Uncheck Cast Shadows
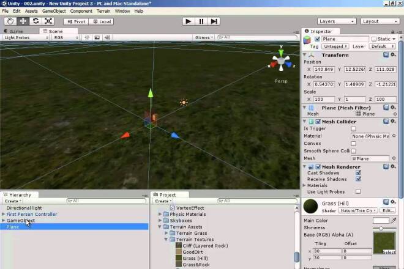Image resolution: width=404 pixels, height=269 pixels. pyautogui.click(x=358, y=172)
